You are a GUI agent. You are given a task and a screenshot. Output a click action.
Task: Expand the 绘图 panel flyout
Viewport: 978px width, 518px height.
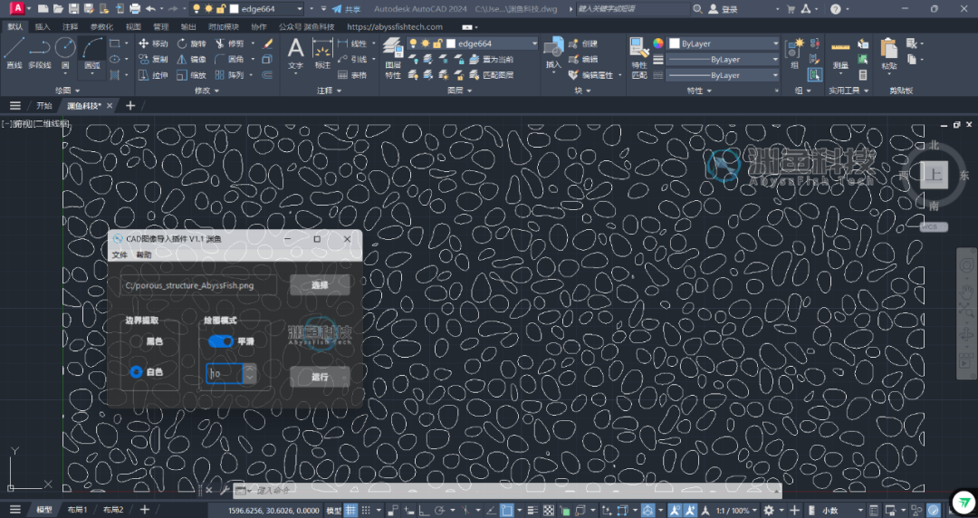tap(62, 91)
